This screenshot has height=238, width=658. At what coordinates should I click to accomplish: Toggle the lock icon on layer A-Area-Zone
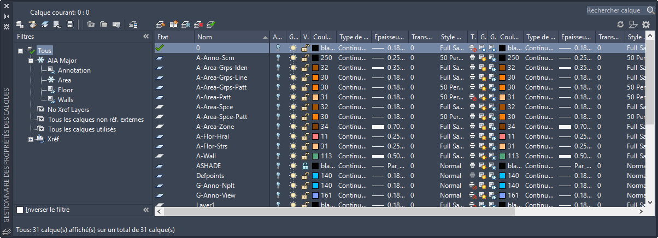click(x=306, y=127)
